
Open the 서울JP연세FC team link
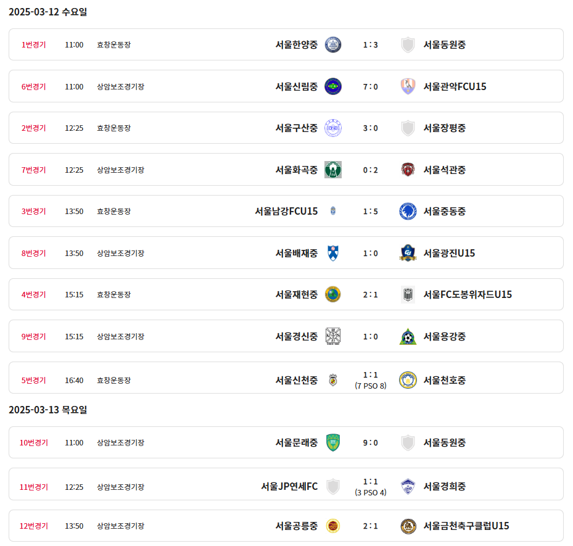(x=289, y=486)
